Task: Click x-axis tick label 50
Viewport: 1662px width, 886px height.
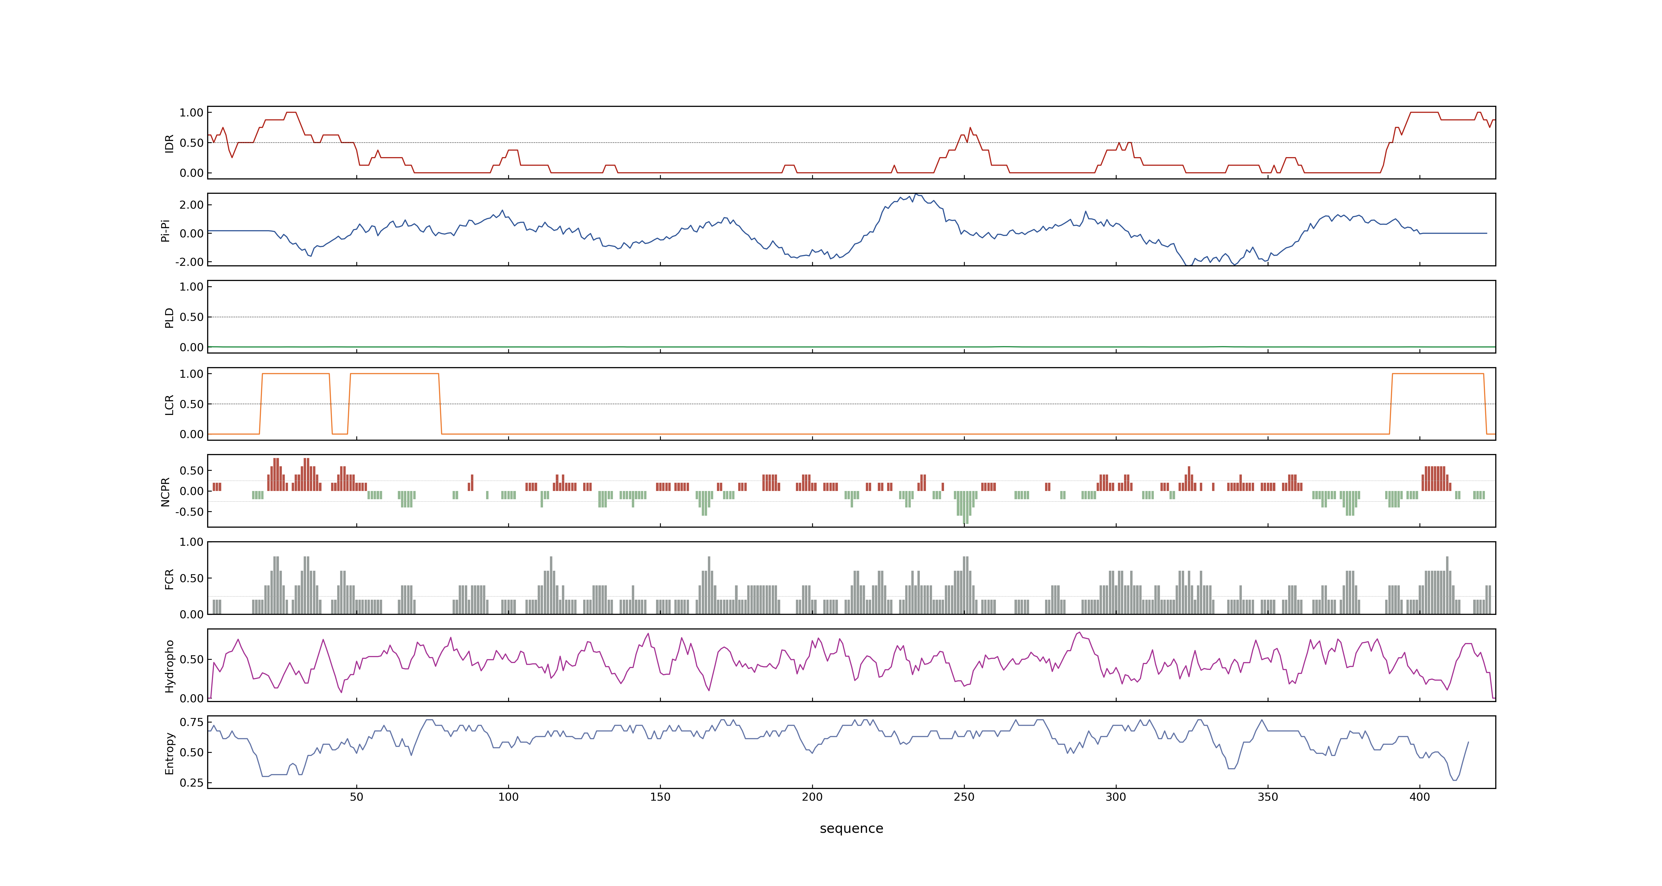Action: point(356,797)
